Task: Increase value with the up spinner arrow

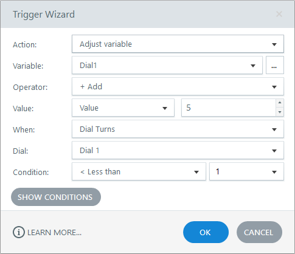Action: tap(280, 103)
